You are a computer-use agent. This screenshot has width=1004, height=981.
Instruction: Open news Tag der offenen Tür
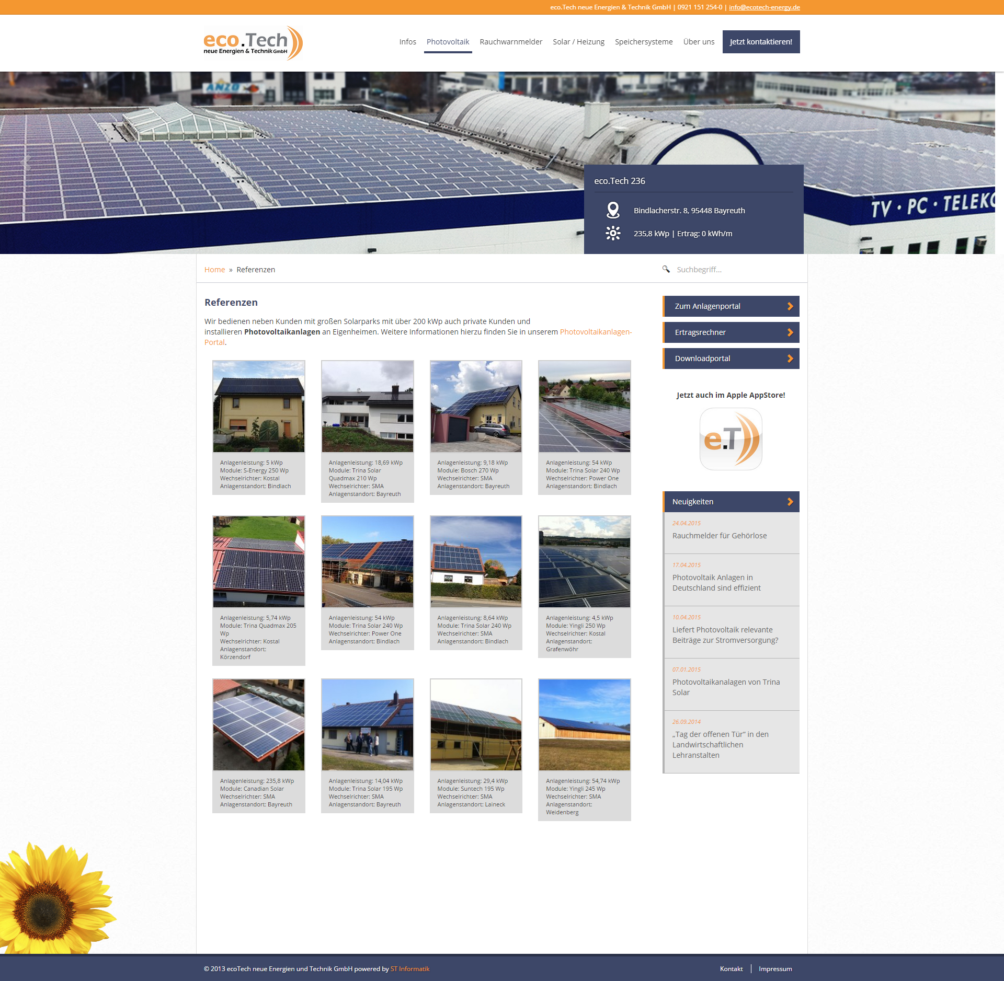pos(721,745)
